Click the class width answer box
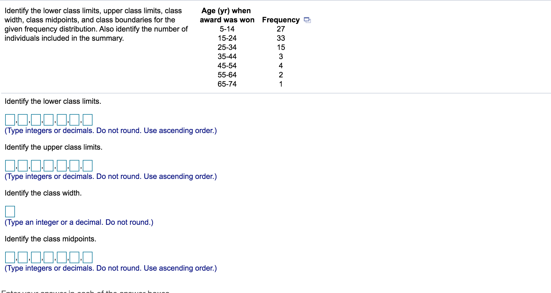Image resolution: width=551 pixels, height=293 pixels. 10,212
